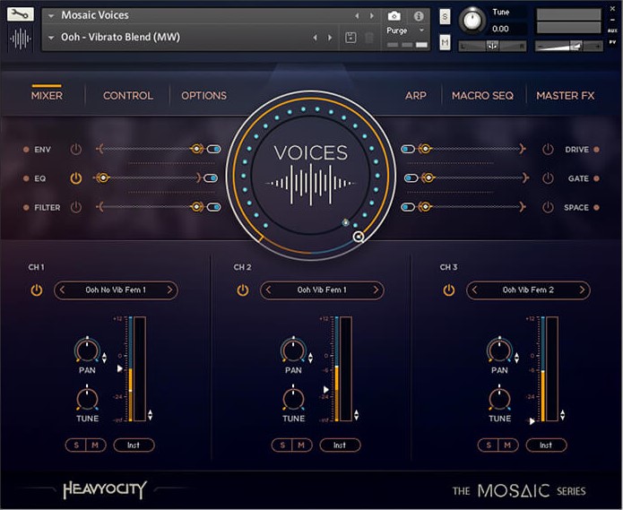Toggle the FILTER power button
The height and width of the screenshot is (510, 623).
click(x=76, y=207)
